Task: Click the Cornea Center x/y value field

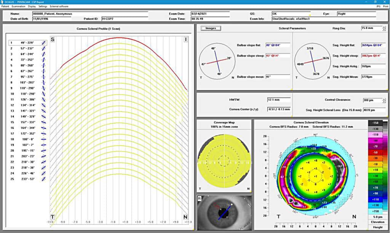Action: [x=279, y=109]
